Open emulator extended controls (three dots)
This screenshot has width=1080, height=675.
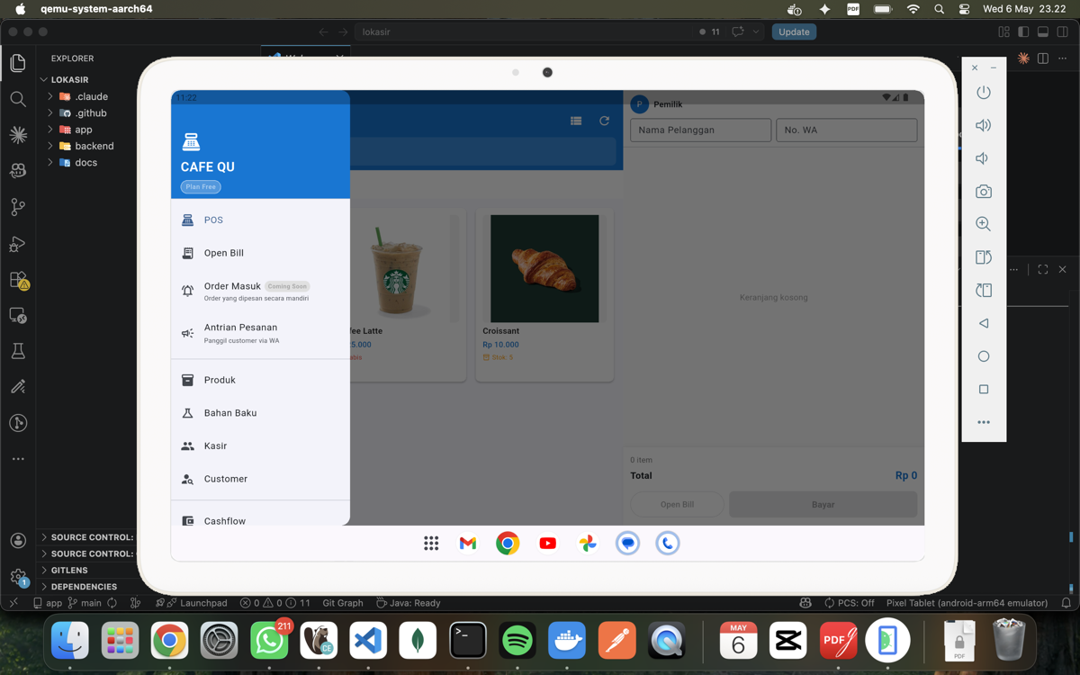(x=984, y=422)
